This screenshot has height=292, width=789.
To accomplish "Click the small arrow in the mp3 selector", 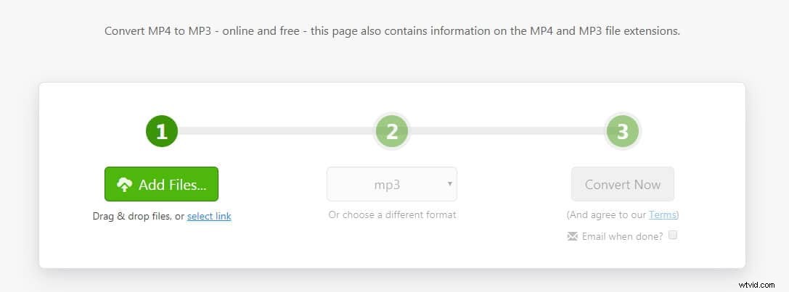I will coord(450,183).
